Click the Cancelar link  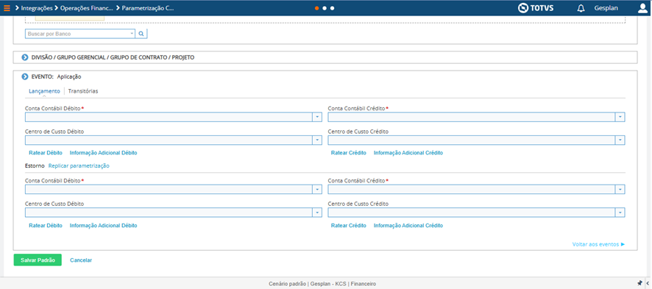81,260
